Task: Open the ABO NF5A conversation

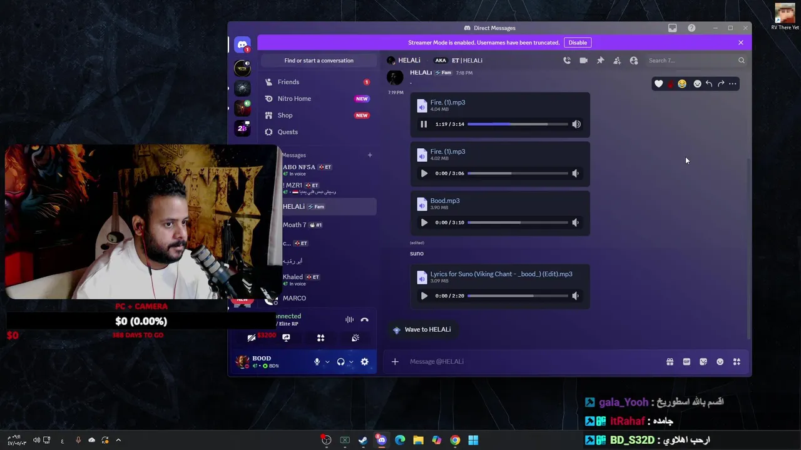Action: click(329, 170)
